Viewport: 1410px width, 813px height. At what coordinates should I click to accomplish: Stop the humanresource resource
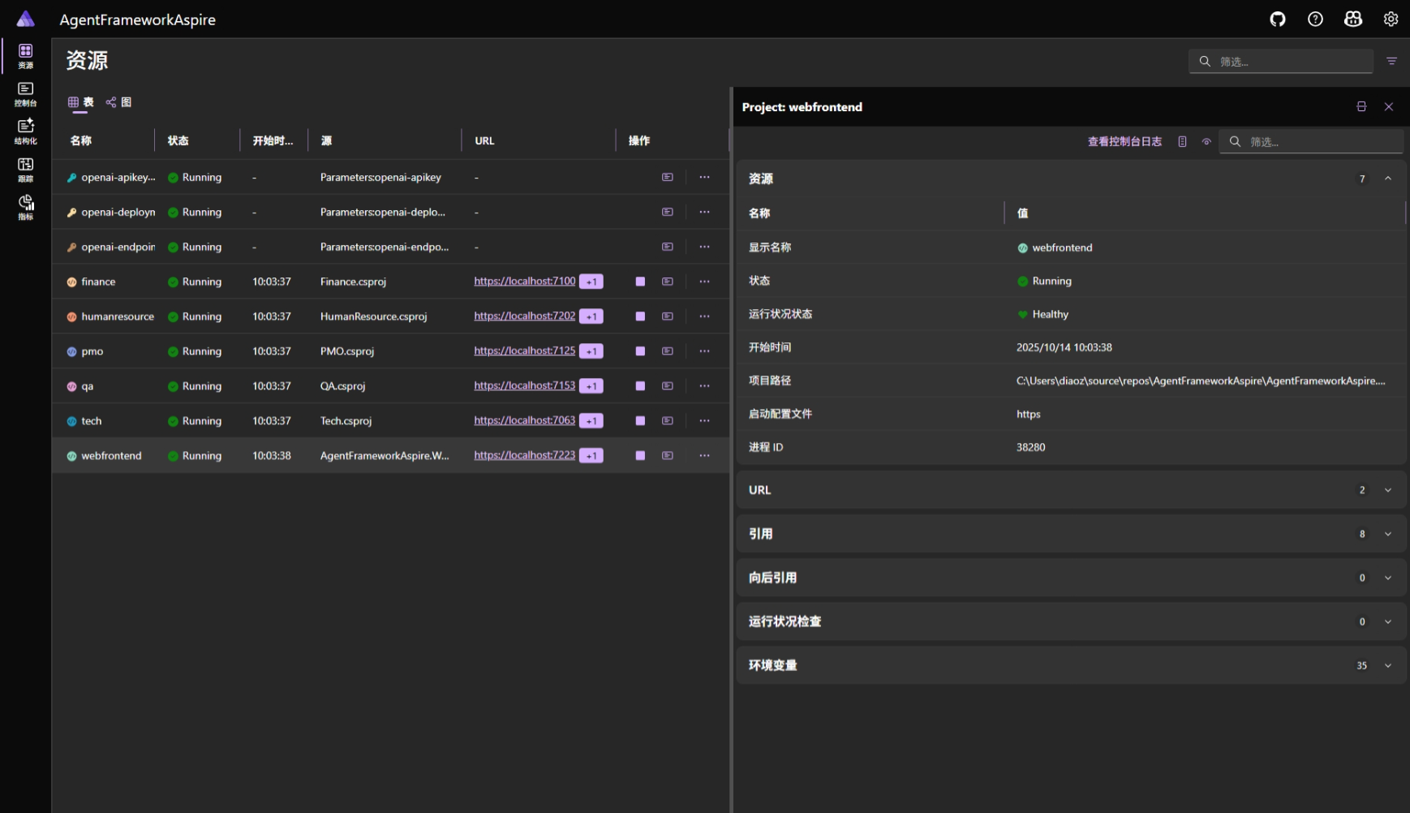point(640,316)
